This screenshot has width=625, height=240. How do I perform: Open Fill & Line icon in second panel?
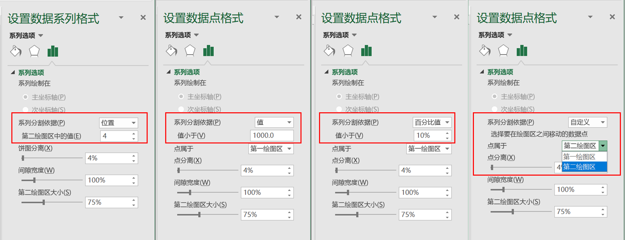point(171,51)
